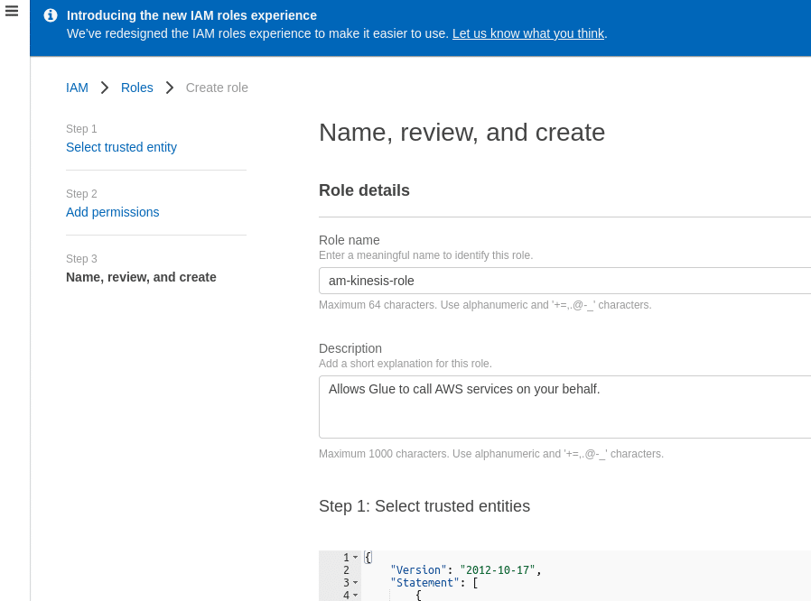Select Step 3 Name, review, and create
Viewport: 811px width, 601px height.
[141, 278]
